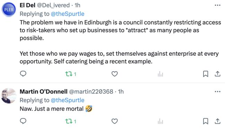Reply to Martin O'Donnell's tweet
Viewport: 225px width, 129px height.
(23, 121)
